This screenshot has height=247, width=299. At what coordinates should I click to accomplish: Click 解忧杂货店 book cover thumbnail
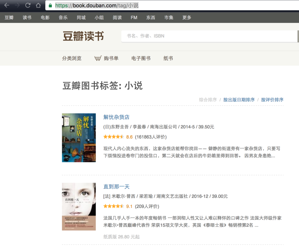click(79, 137)
